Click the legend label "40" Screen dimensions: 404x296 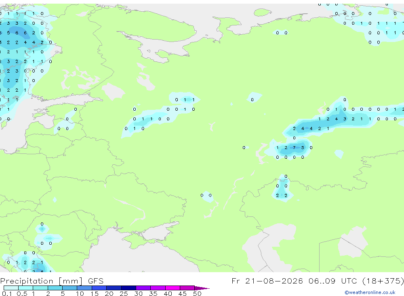[168, 294]
